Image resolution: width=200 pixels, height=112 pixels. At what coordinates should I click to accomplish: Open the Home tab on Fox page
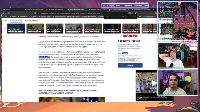[x=5, y=21]
